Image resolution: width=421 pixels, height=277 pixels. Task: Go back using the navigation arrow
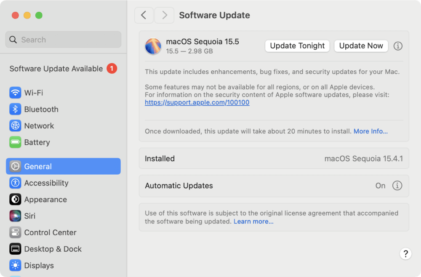click(144, 15)
